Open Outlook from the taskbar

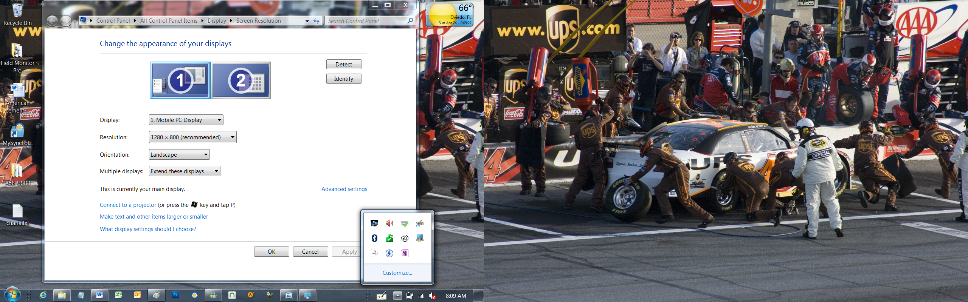coord(138,295)
